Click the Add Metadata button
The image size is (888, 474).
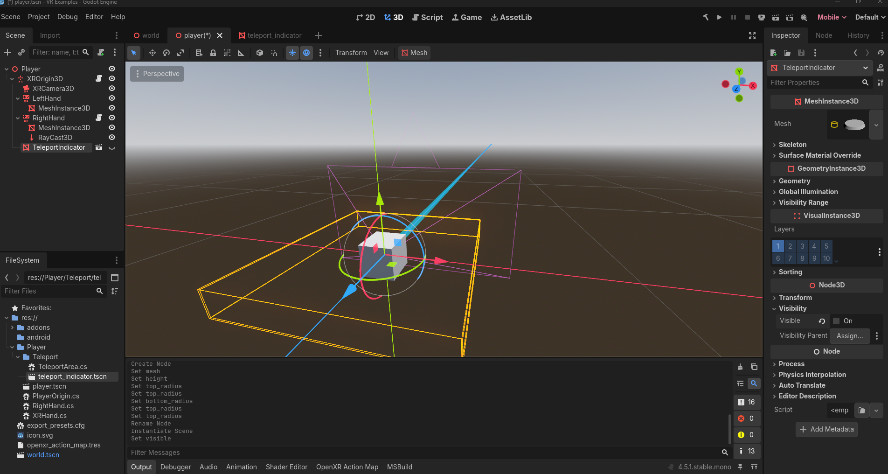[x=826, y=429]
